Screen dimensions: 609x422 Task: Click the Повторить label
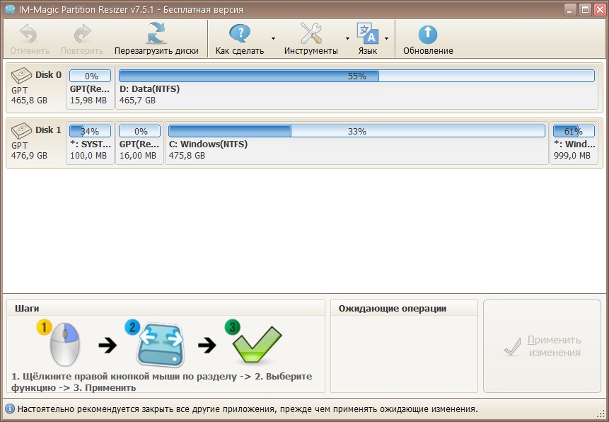point(82,50)
